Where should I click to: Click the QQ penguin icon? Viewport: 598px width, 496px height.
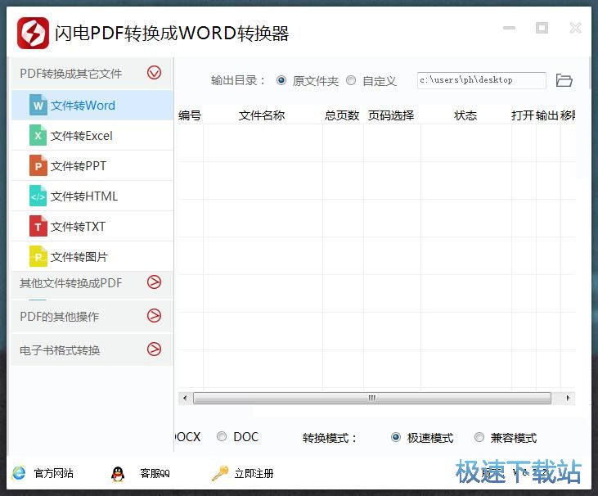pyautogui.click(x=118, y=474)
